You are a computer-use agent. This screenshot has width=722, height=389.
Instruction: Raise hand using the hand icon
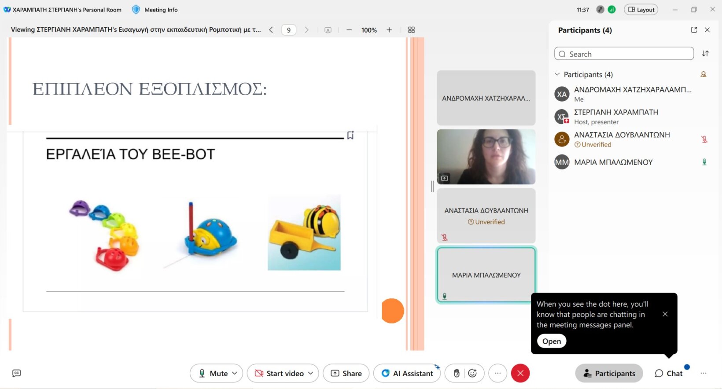point(457,373)
